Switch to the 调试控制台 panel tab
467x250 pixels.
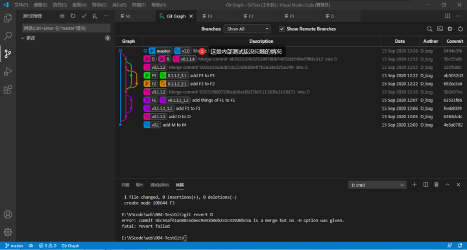click(x=160, y=185)
